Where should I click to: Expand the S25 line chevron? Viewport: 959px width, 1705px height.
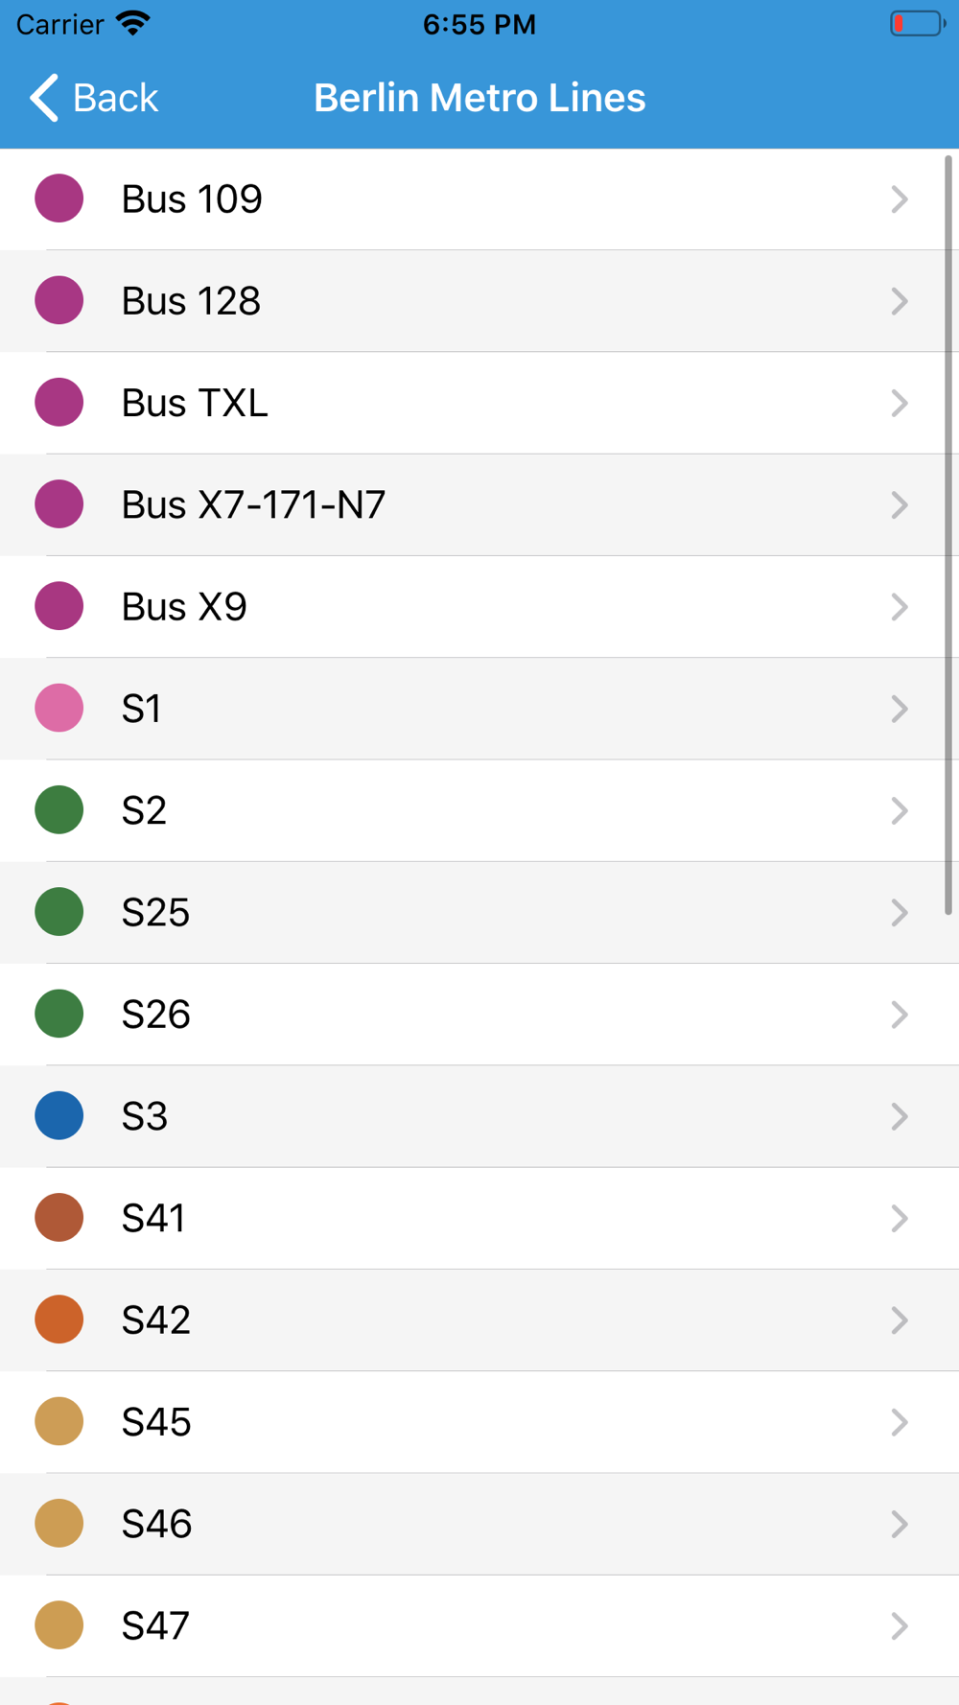(x=899, y=912)
